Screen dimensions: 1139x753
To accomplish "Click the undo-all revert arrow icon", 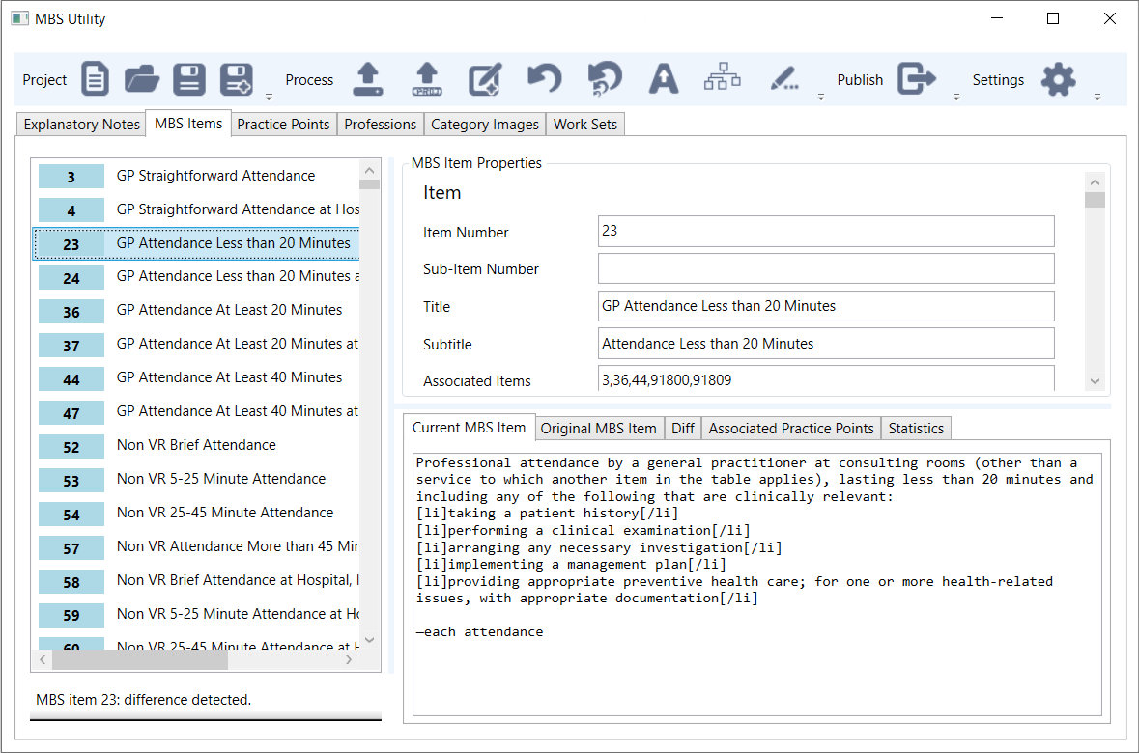I will click(x=605, y=78).
